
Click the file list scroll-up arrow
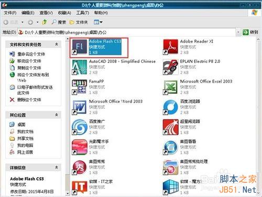(258, 40)
